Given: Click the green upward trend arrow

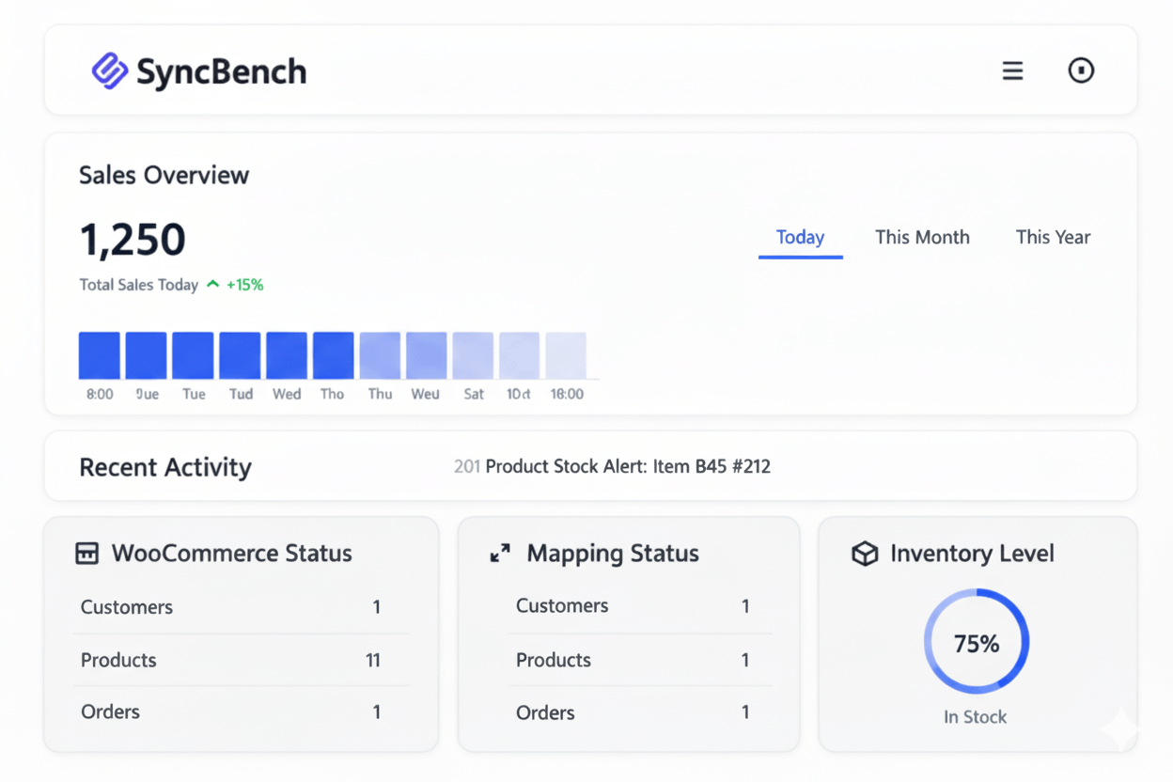Looking at the screenshot, I should (x=213, y=284).
